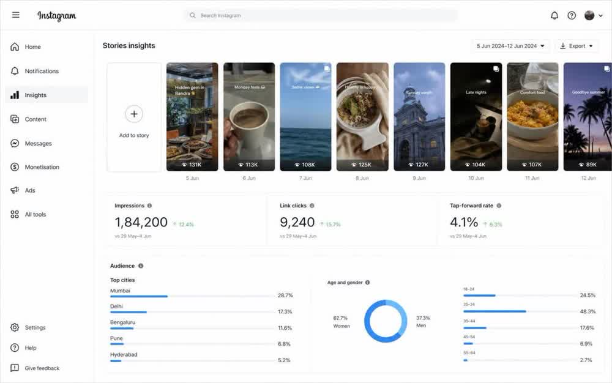
Task: Click the Give feedback icon
Action: click(x=15, y=368)
